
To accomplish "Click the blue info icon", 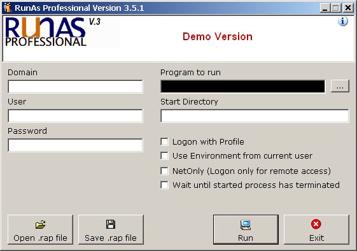I will [342, 22].
